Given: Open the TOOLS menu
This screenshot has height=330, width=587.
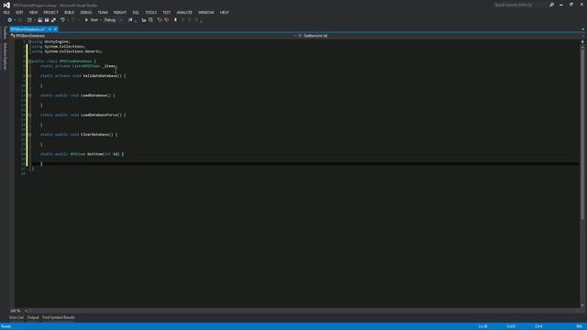Looking at the screenshot, I should tap(150, 12).
